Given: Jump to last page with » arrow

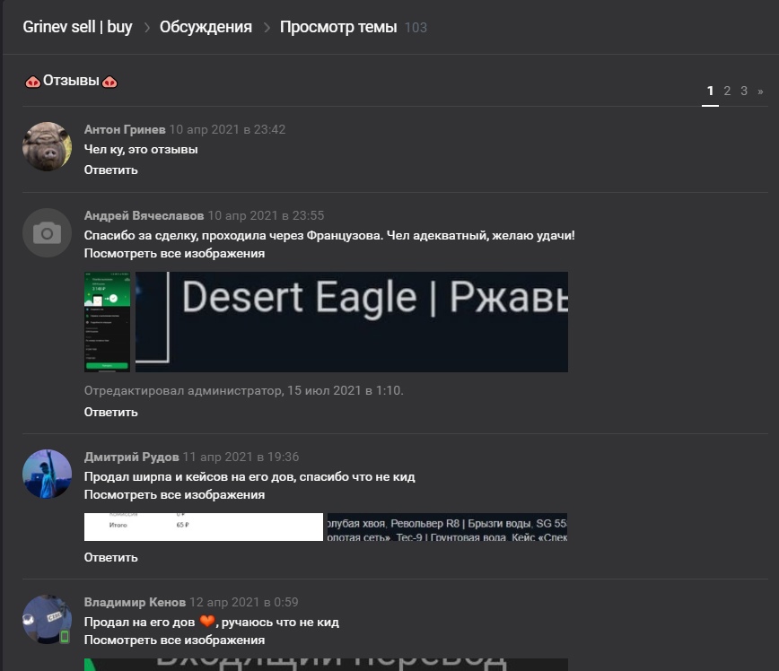Looking at the screenshot, I should pyautogui.click(x=760, y=91).
